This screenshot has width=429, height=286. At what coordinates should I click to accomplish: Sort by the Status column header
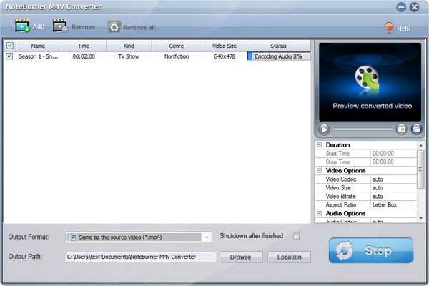279,46
